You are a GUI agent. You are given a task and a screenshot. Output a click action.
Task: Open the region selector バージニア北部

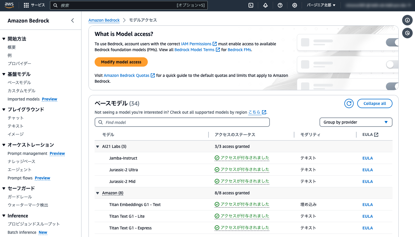pyautogui.click(x=321, y=5)
